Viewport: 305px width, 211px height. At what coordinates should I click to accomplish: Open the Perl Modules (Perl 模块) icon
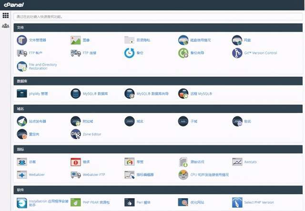[x=129, y=202]
